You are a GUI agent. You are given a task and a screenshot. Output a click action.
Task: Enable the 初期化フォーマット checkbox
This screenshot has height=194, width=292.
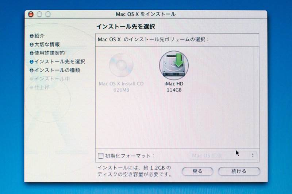(101, 155)
